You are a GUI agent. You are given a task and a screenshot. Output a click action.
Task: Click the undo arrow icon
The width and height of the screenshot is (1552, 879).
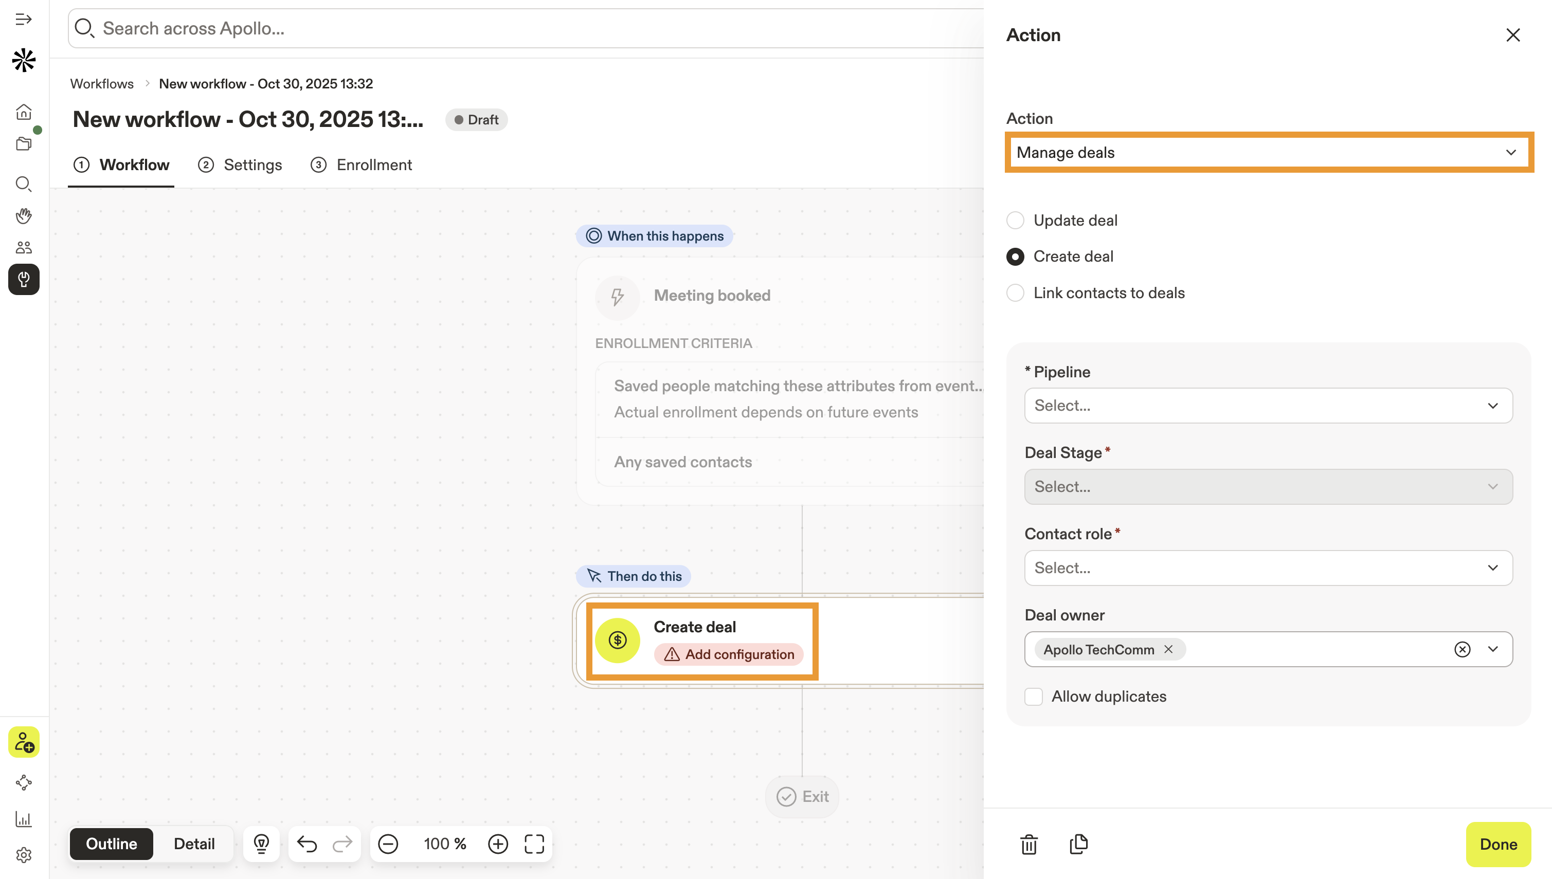pos(307,844)
